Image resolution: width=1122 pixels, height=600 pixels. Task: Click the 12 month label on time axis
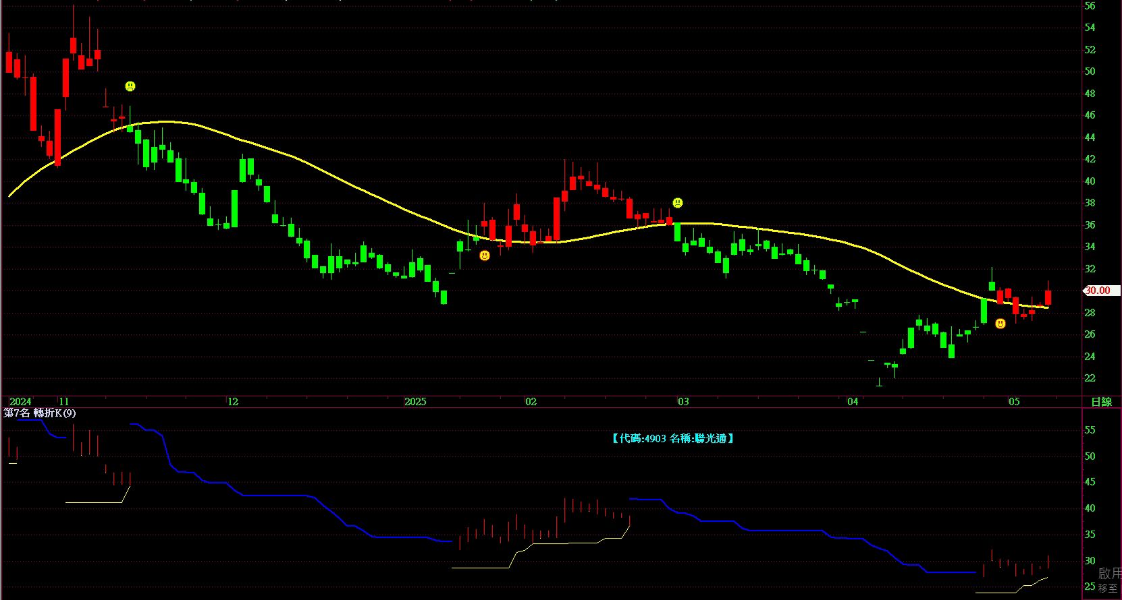(x=233, y=402)
